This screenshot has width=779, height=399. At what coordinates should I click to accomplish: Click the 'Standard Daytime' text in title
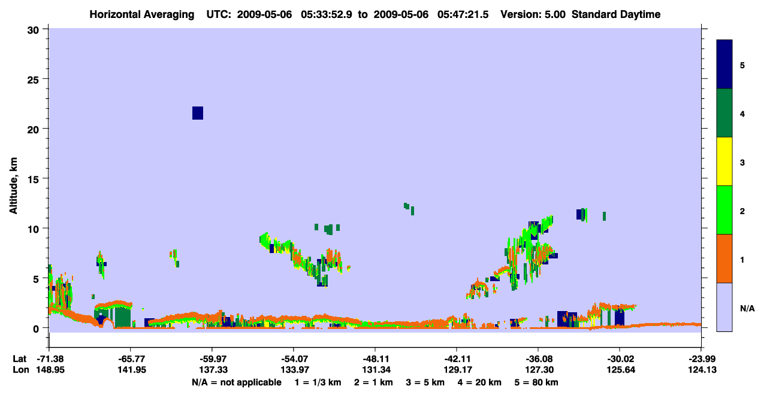(x=617, y=14)
